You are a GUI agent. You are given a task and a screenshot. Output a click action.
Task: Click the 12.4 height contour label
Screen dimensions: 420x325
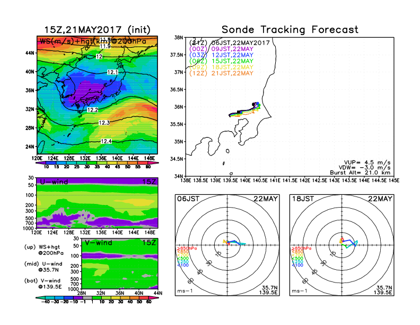click(106, 141)
